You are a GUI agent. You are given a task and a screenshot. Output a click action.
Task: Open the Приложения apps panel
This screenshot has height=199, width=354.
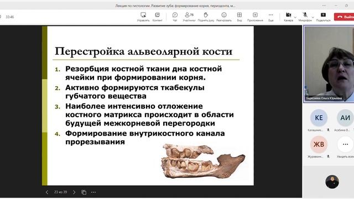click(x=255, y=17)
